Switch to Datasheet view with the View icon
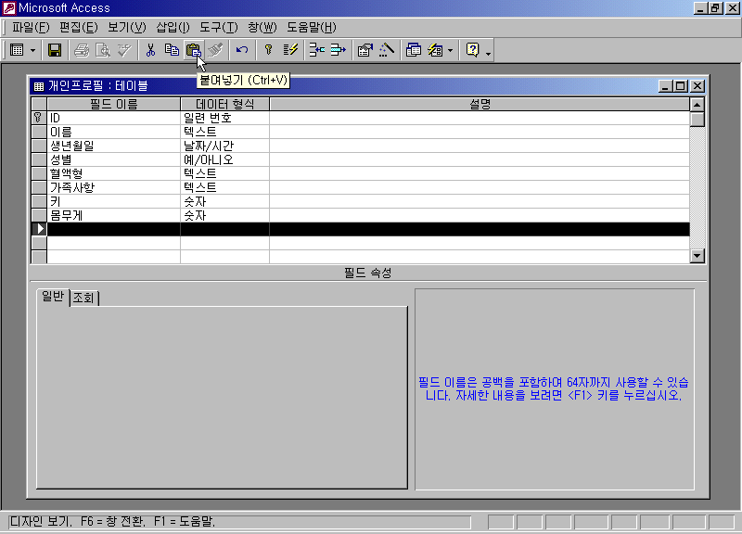Viewport: 742px width, 534px height. click(17, 50)
